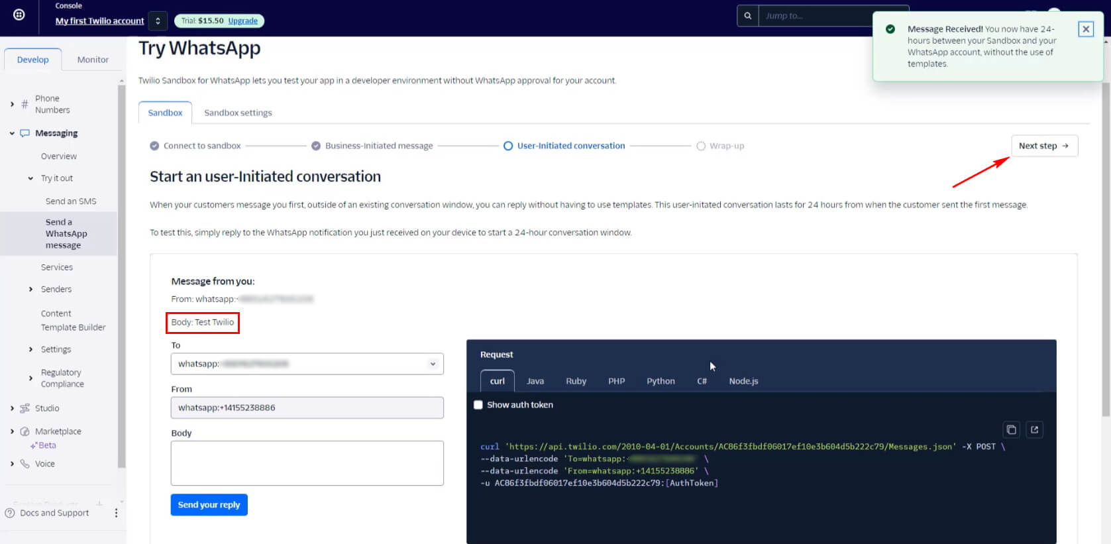The width and height of the screenshot is (1111, 544).
Task: Expand the Phone Numbers section
Action: point(12,104)
